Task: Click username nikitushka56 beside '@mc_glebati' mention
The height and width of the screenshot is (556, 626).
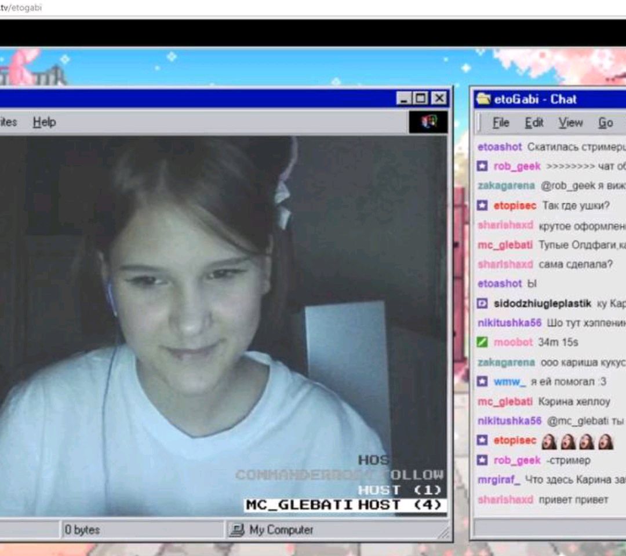Action: (x=509, y=421)
